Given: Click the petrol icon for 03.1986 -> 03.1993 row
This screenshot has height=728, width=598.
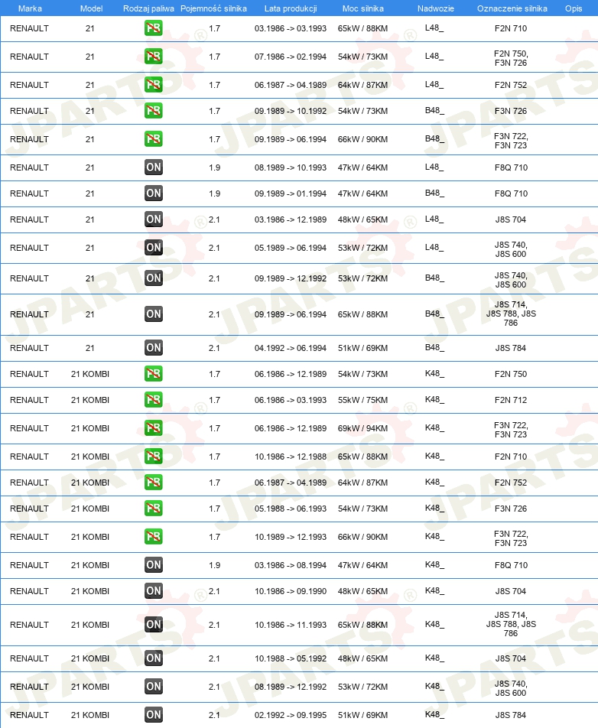Looking at the screenshot, I should pyautogui.click(x=153, y=28).
